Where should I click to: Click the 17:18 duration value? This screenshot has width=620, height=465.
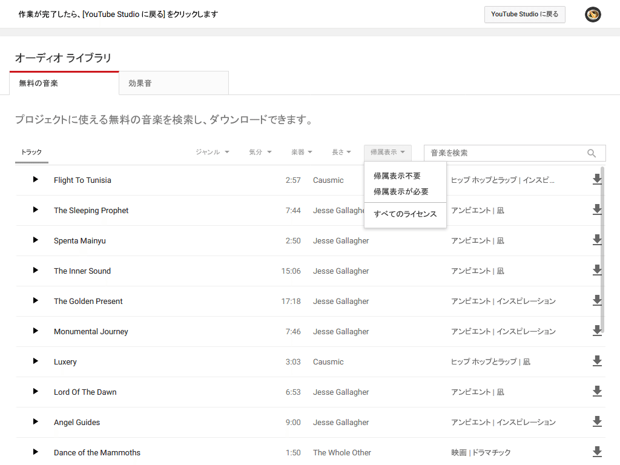[291, 302]
